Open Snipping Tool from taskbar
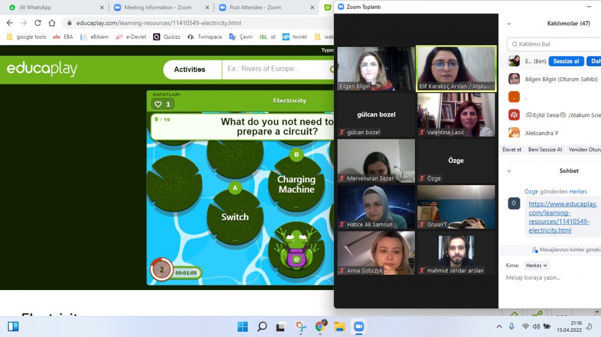 point(301,326)
